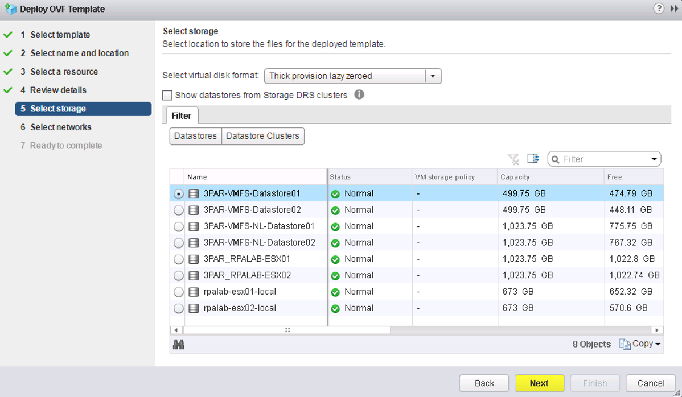
Task: Click the green status icon for 3PAR-VMFS-Datastore01
Action: (x=335, y=194)
